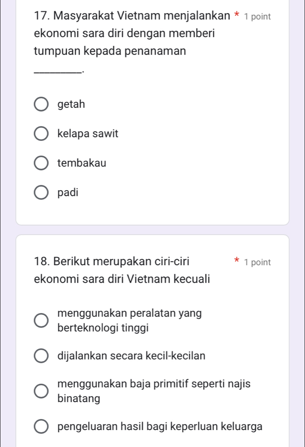The height and width of the screenshot is (447, 305).
Task: Click the "kelapa sawit" option label text
Action: click(x=88, y=134)
